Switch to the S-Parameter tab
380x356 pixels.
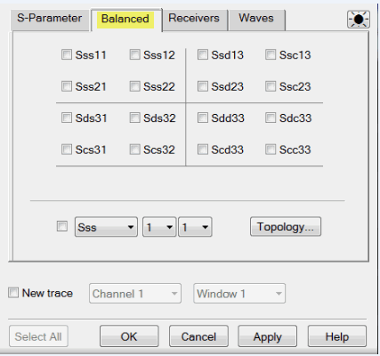point(50,20)
